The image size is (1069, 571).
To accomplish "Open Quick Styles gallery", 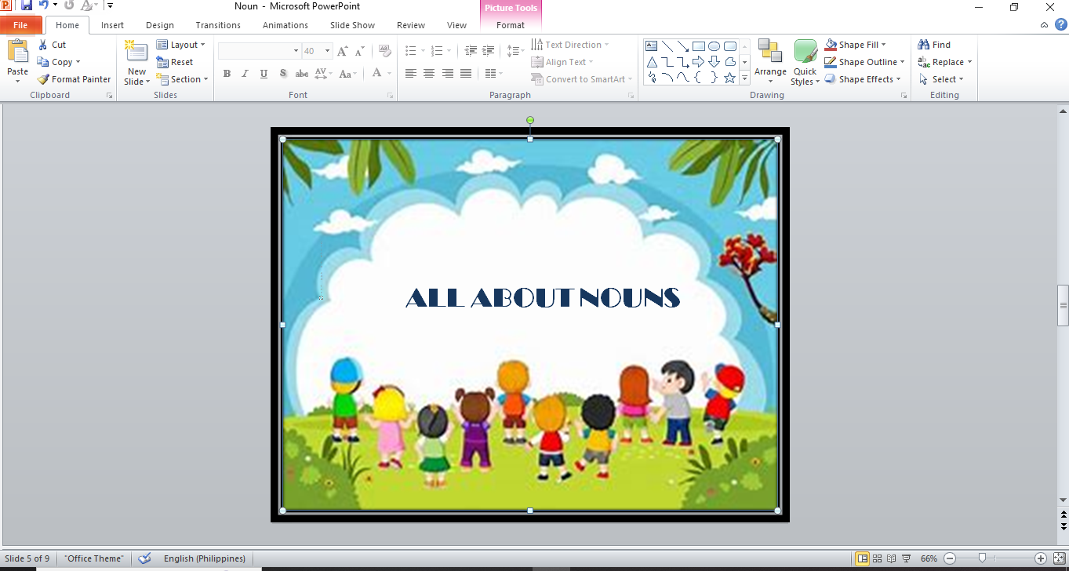I will 805,62.
